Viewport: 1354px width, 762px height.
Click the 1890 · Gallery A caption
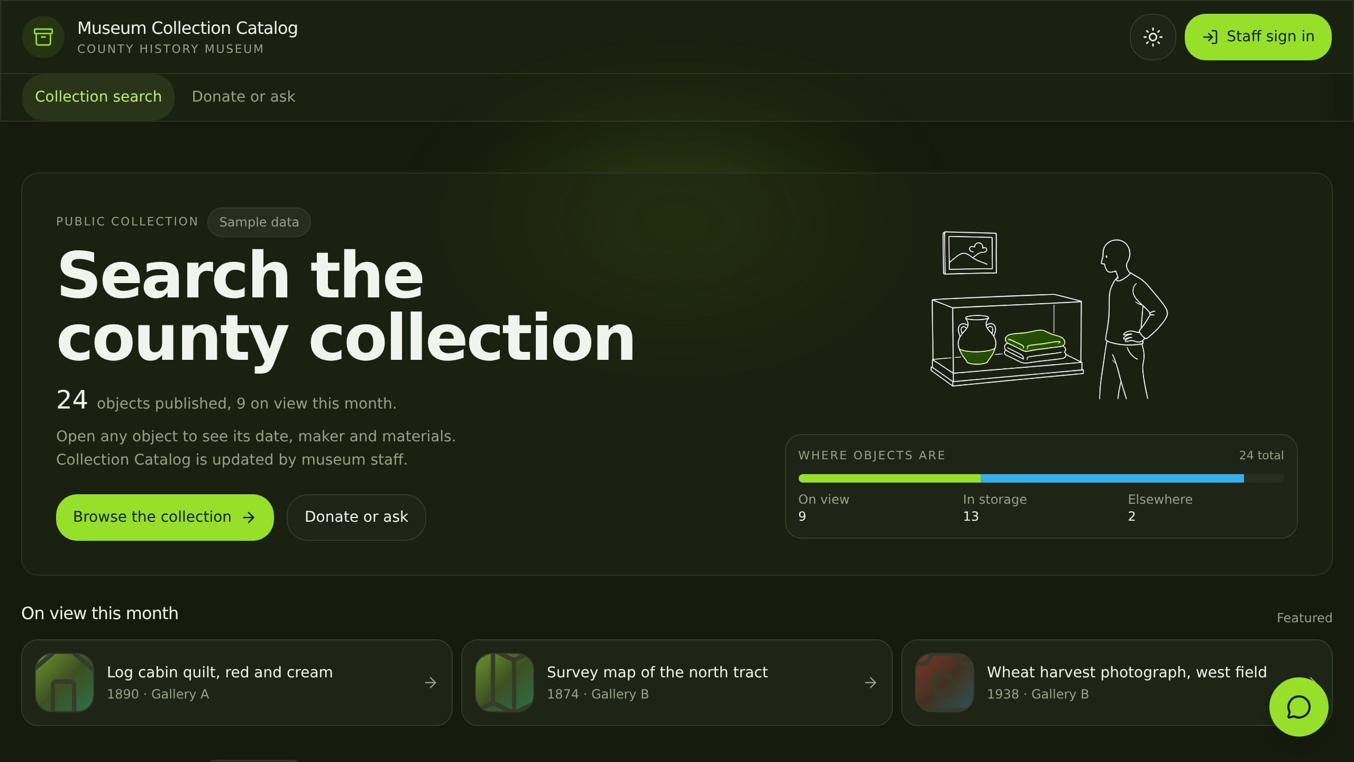click(158, 694)
